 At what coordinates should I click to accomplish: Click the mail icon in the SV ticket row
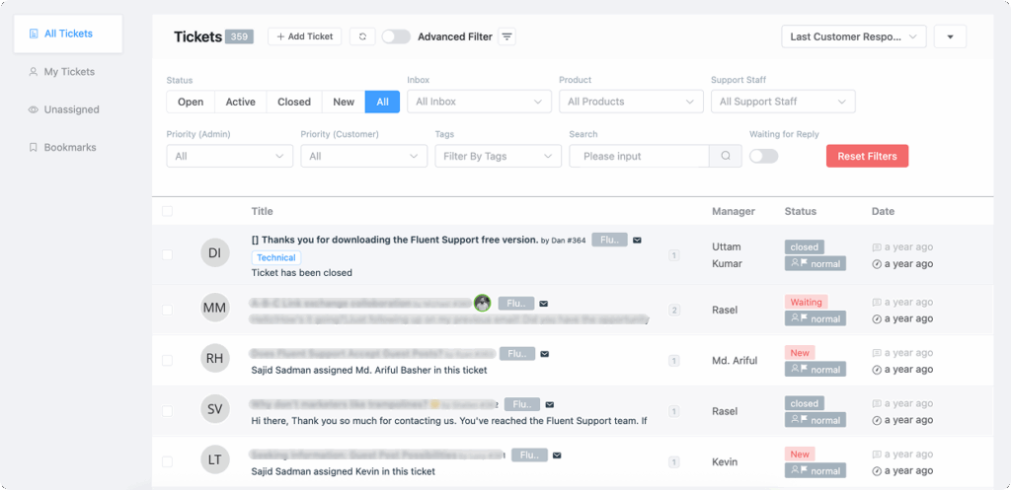(550, 405)
